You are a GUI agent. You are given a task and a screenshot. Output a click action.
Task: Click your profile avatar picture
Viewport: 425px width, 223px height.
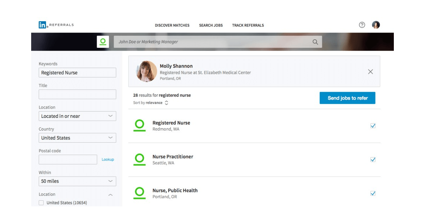376,24
